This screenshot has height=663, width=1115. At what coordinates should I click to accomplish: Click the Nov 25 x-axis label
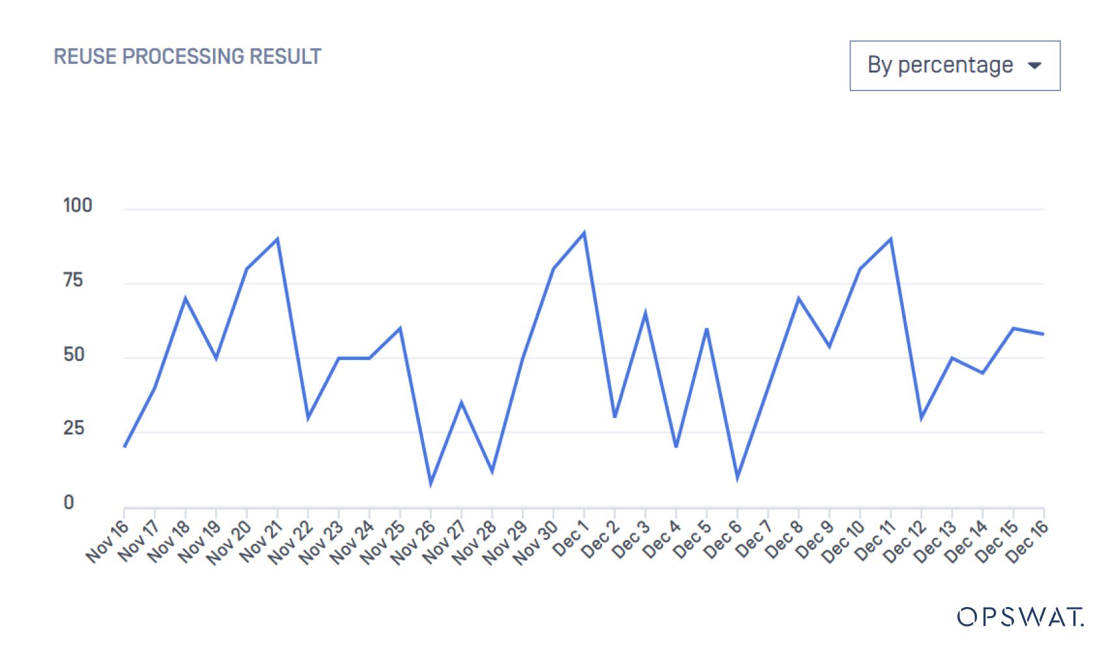[383, 541]
